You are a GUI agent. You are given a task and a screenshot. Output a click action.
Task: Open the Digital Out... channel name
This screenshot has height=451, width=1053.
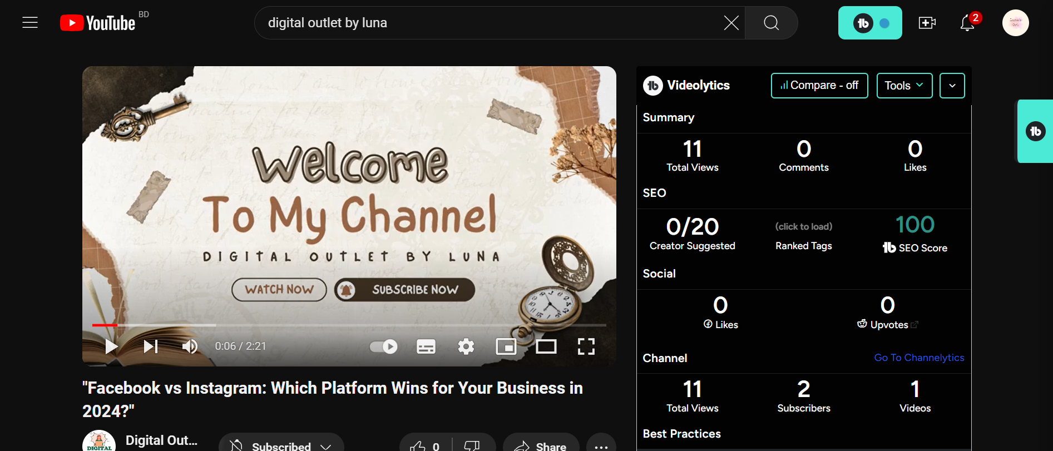pyautogui.click(x=161, y=440)
